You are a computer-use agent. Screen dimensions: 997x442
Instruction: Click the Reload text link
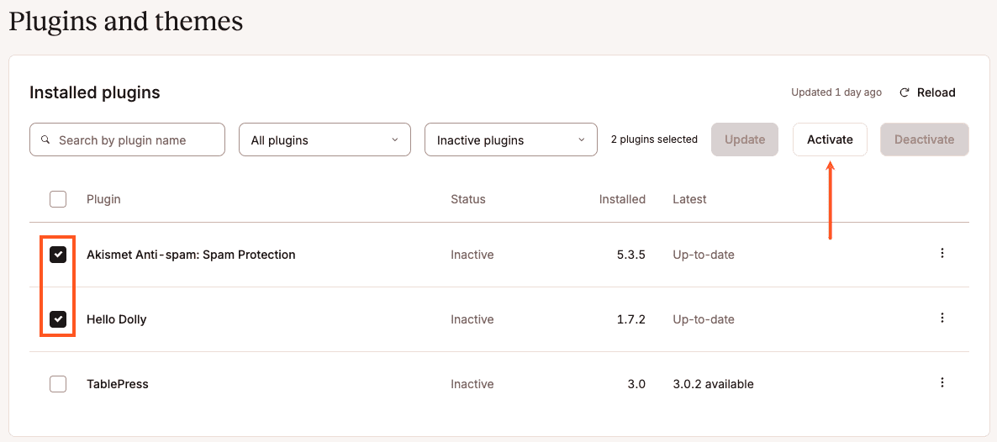click(936, 92)
